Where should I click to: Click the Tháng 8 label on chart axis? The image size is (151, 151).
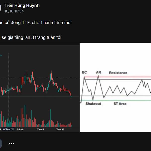point(20,129)
